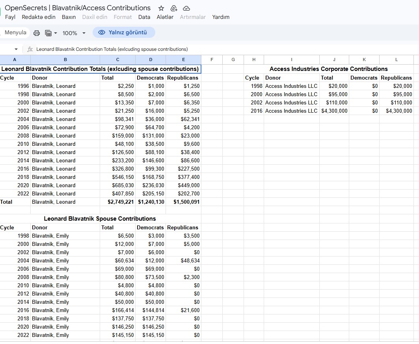Click the document title OpenSecrets | Blavatnik/Access Contributions
The height and width of the screenshot is (344, 419).
(78, 8)
